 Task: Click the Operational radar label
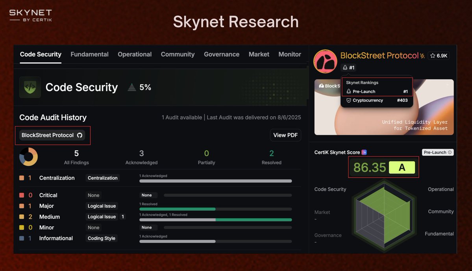(441, 189)
